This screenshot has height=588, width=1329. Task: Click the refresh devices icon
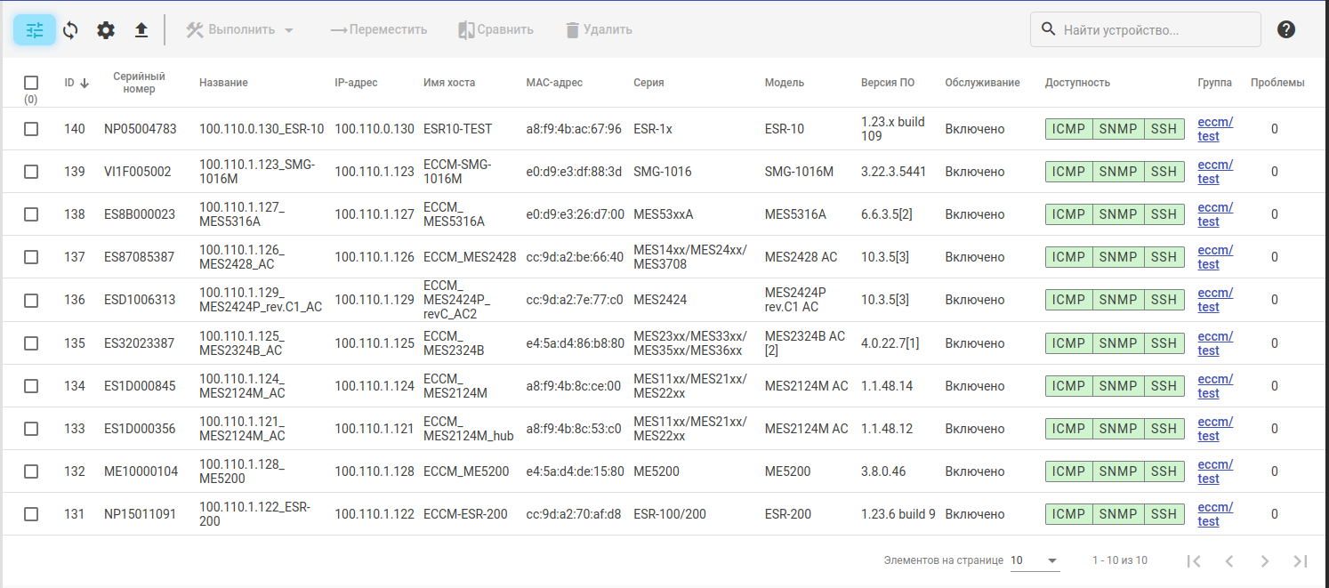click(x=70, y=30)
